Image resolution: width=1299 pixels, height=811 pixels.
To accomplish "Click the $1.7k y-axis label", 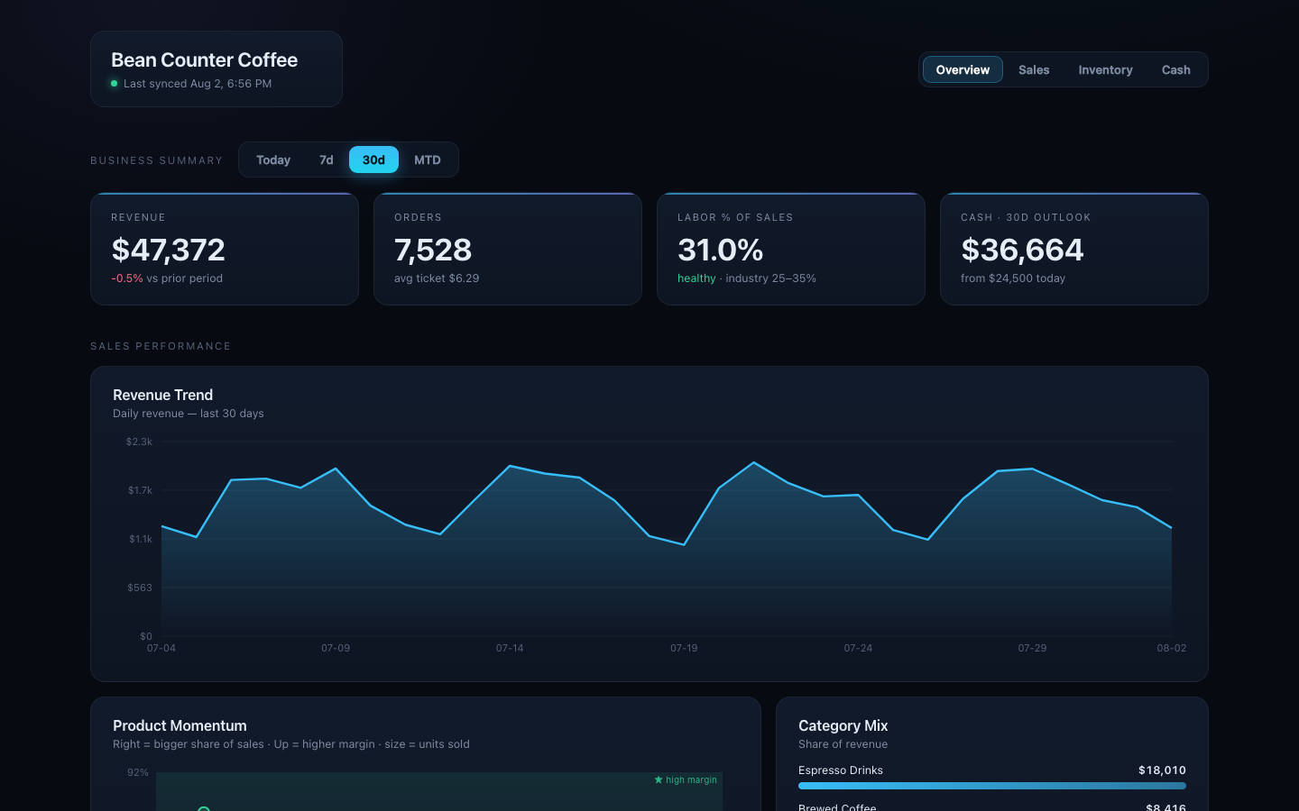I will 140,490.
